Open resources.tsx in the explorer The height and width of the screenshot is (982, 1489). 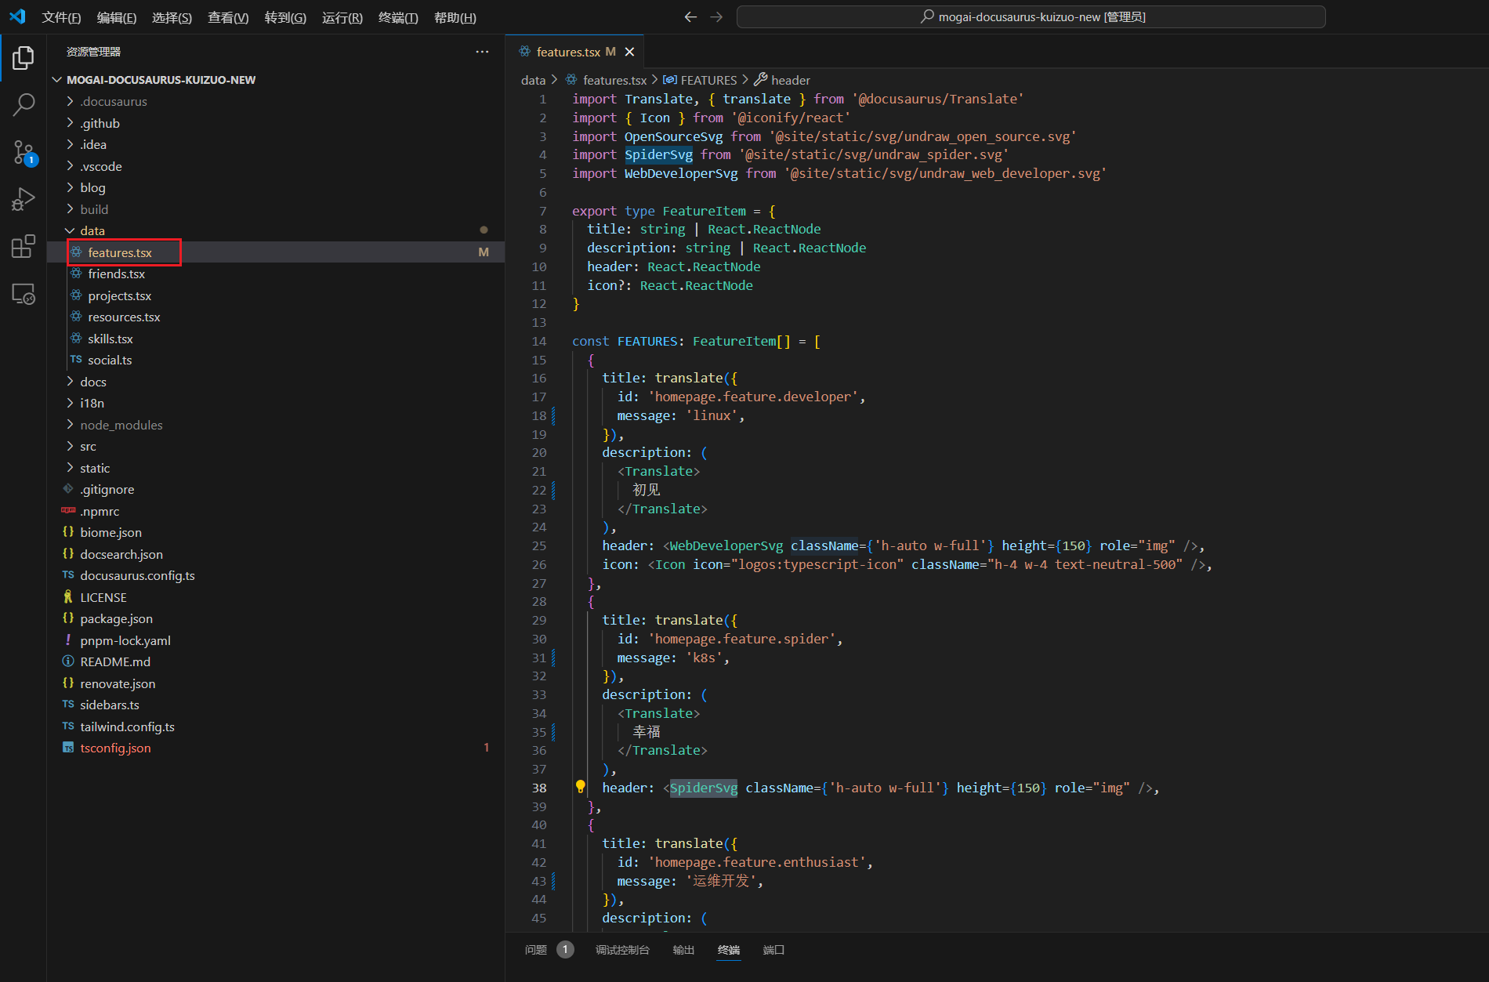click(x=124, y=317)
